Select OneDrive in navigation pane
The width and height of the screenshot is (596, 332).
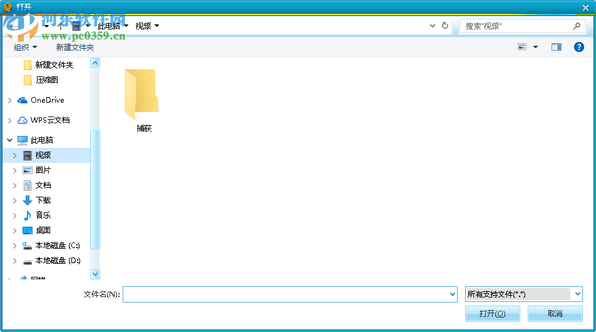48,100
